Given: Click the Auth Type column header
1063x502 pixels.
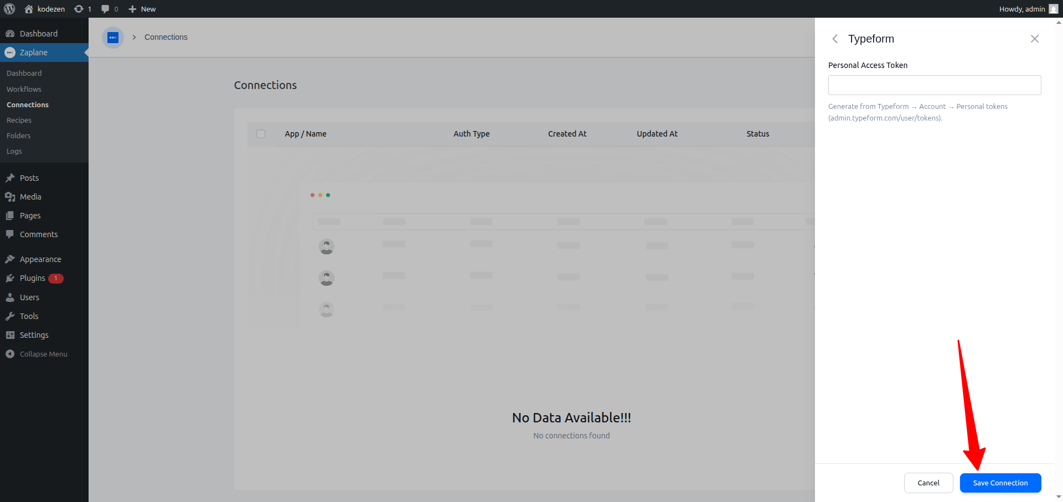Looking at the screenshot, I should coord(472,134).
